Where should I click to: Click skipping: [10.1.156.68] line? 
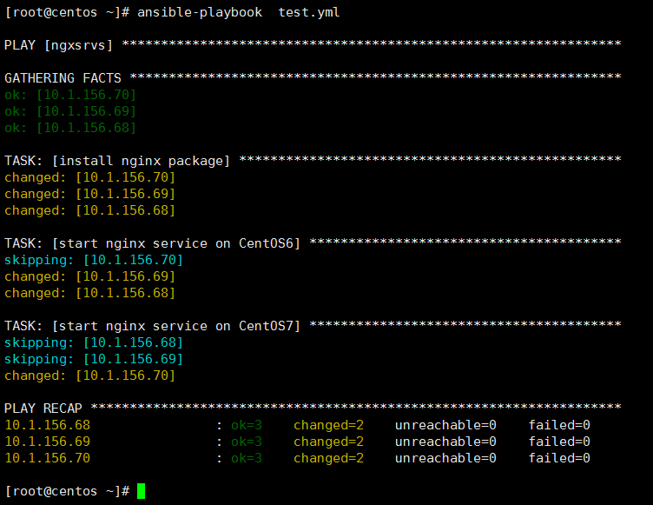click(94, 342)
